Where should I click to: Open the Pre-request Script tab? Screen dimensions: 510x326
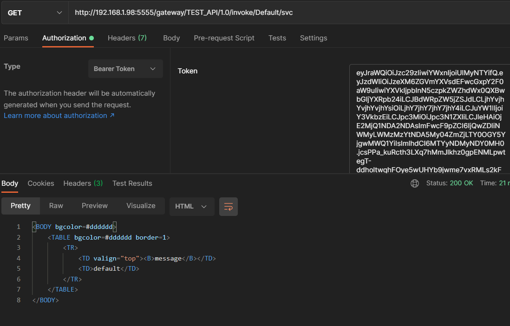[x=224, y=38]
